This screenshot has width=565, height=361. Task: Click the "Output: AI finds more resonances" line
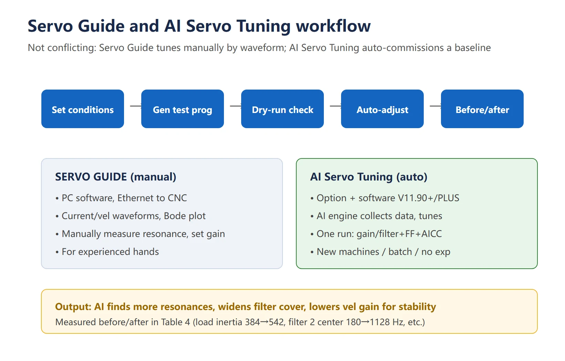click(246, 307)
